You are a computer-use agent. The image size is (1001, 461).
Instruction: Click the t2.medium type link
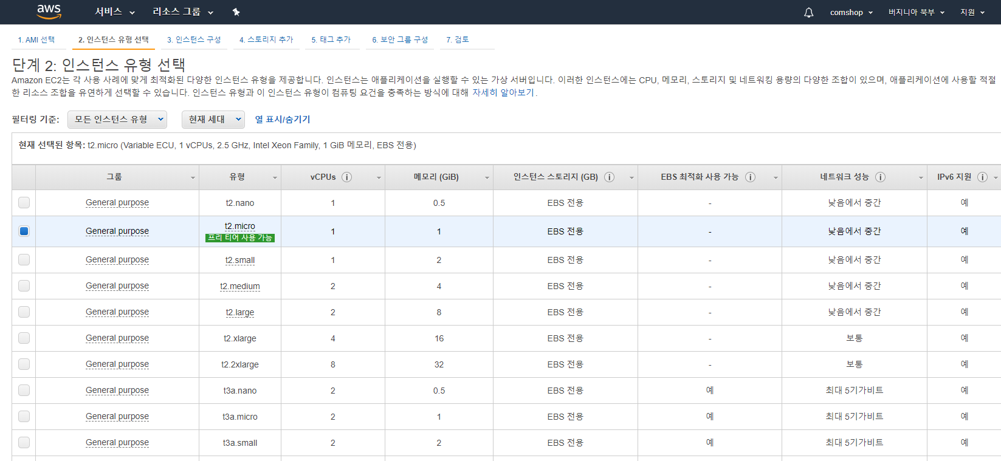[240, 286]
